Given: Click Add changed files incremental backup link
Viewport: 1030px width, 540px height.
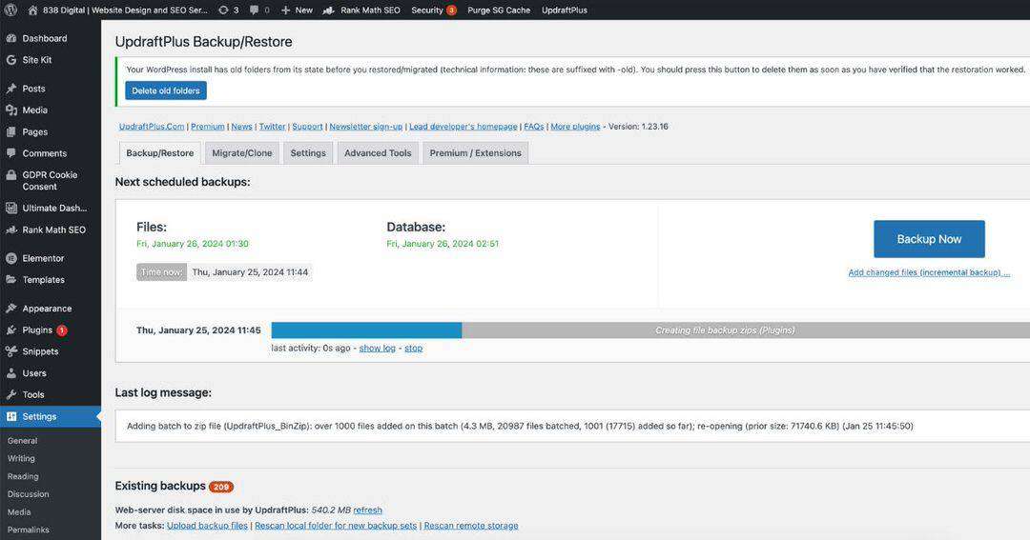Looking at the screenshot, I should [929, 272].
